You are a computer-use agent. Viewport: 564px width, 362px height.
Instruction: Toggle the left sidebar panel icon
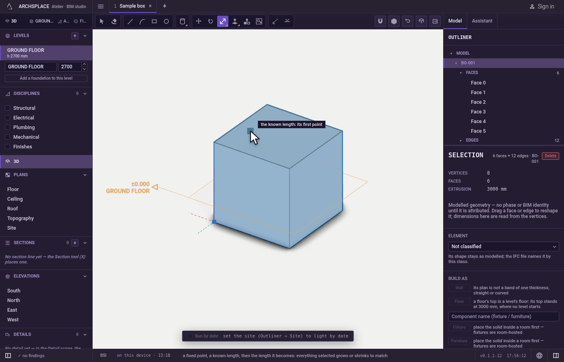(8, 356)
